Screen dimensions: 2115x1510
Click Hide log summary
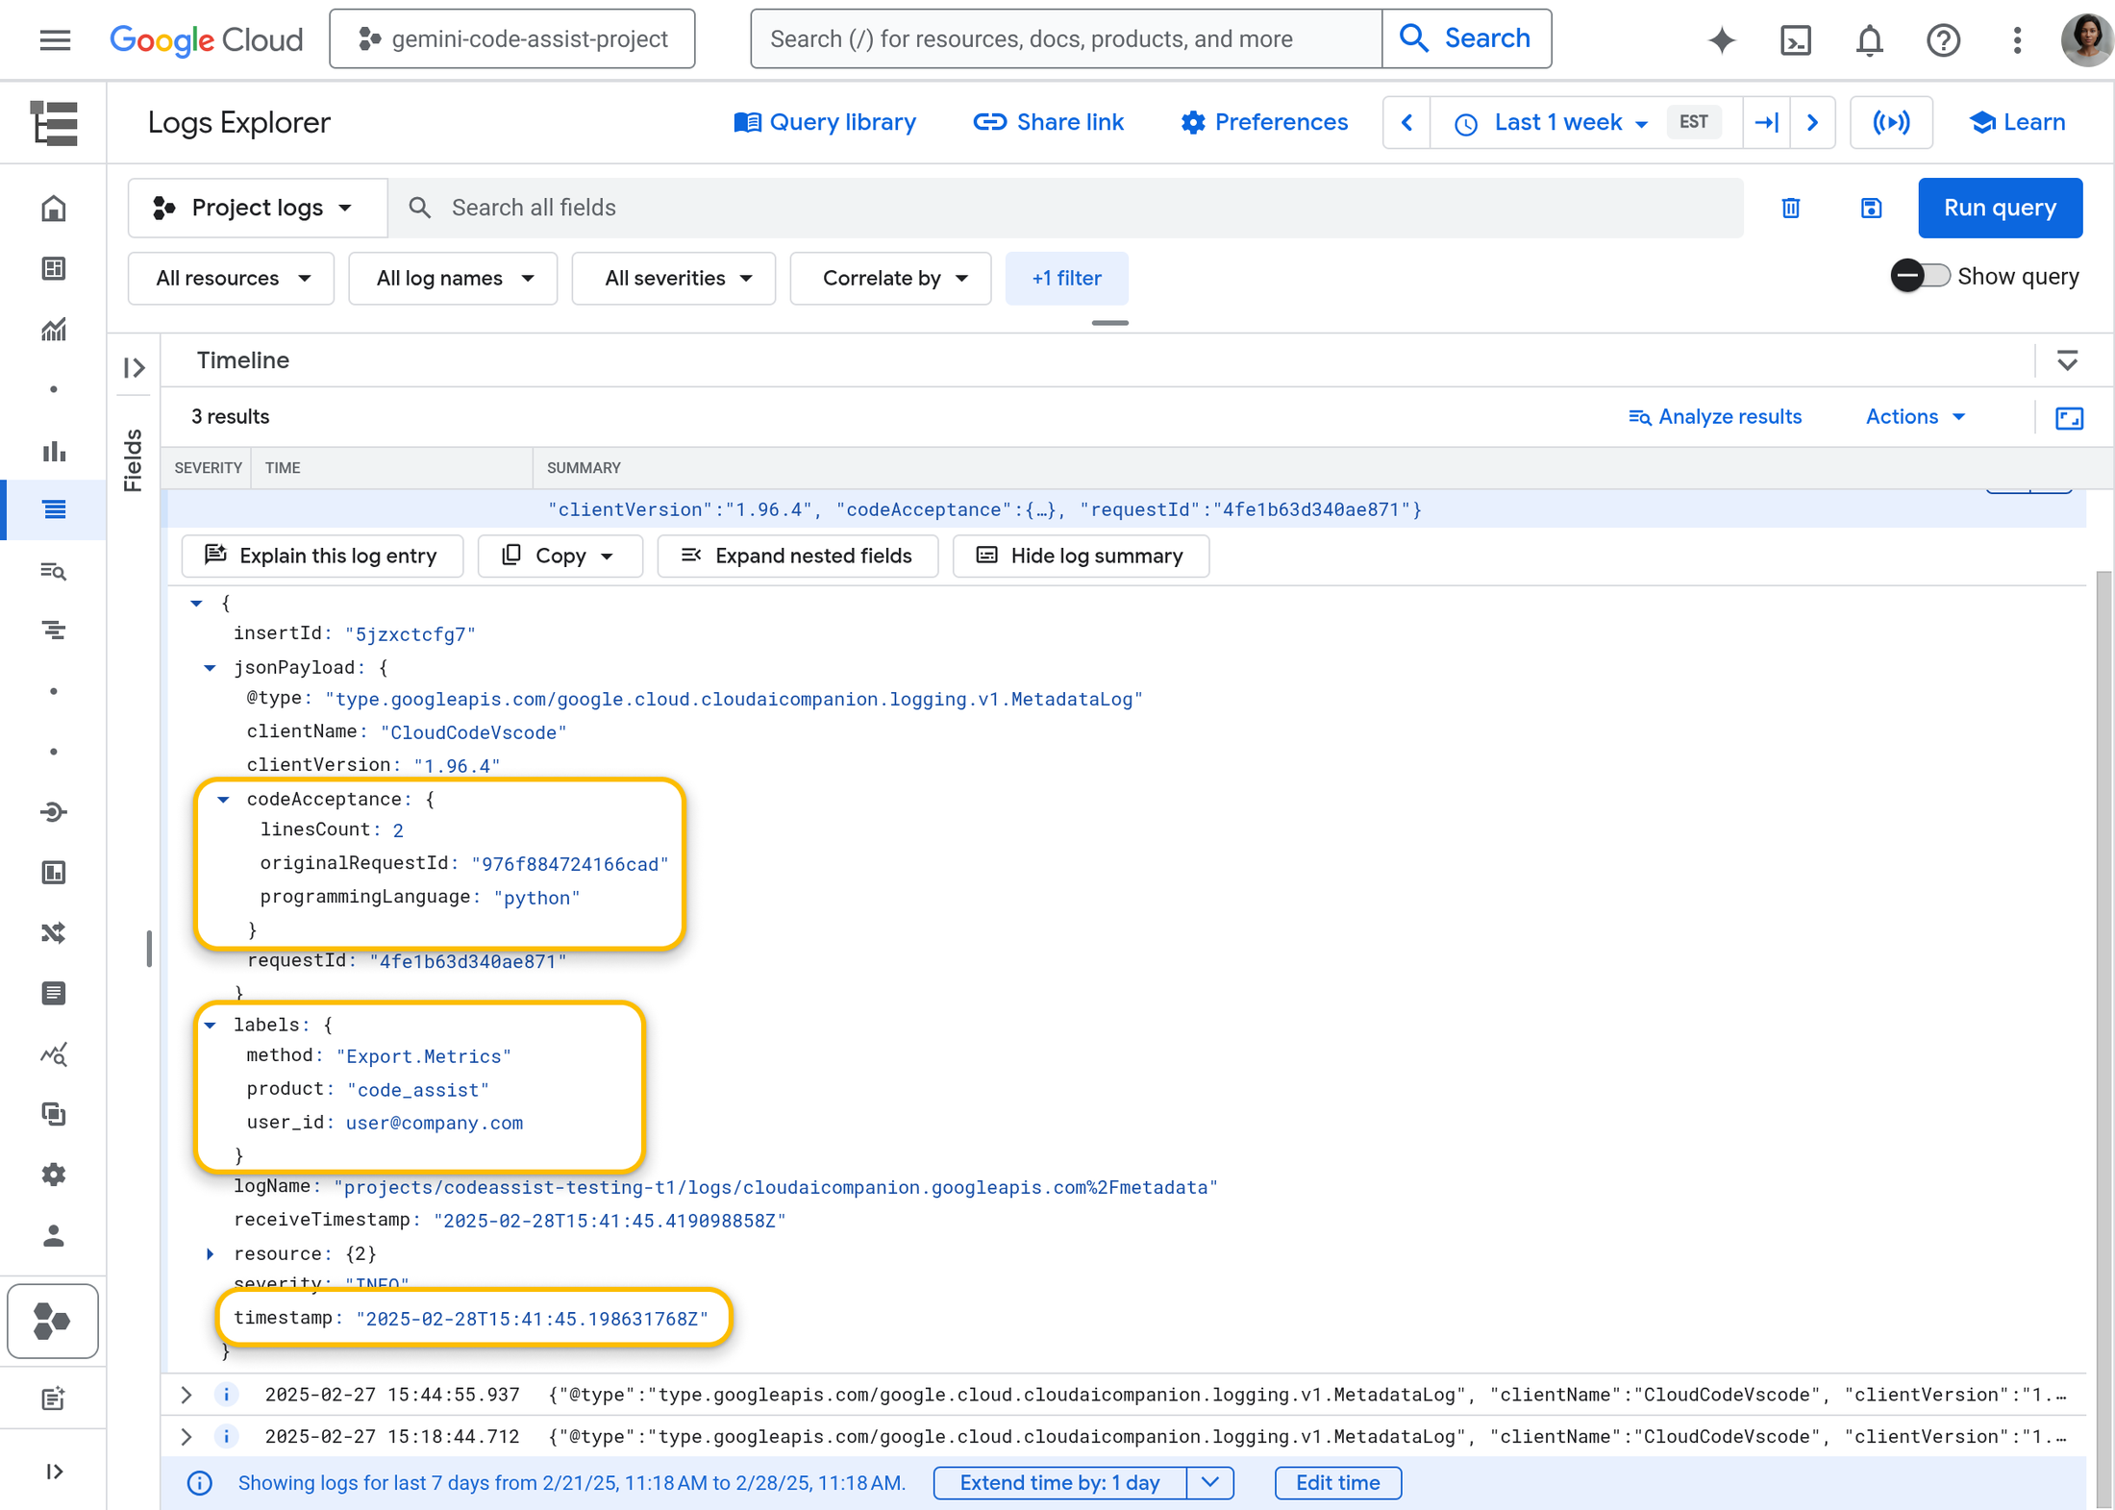(1081, 557)
